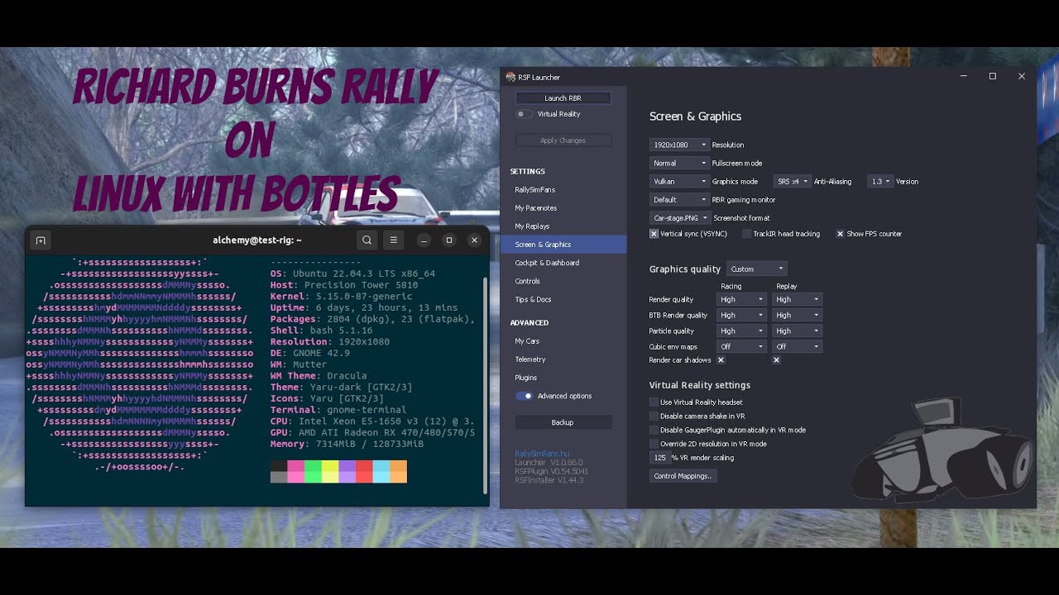Minimize the gnome terminal window
1059x595 pixels.
(424, 240)
